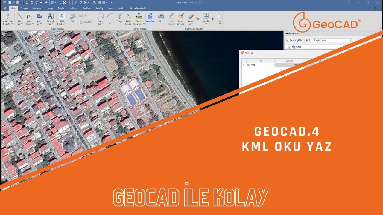Click the undo arrow in quick access toolbar
This screenshot has height=215, width=383.
pyautogui.click(x=41, y=2)
